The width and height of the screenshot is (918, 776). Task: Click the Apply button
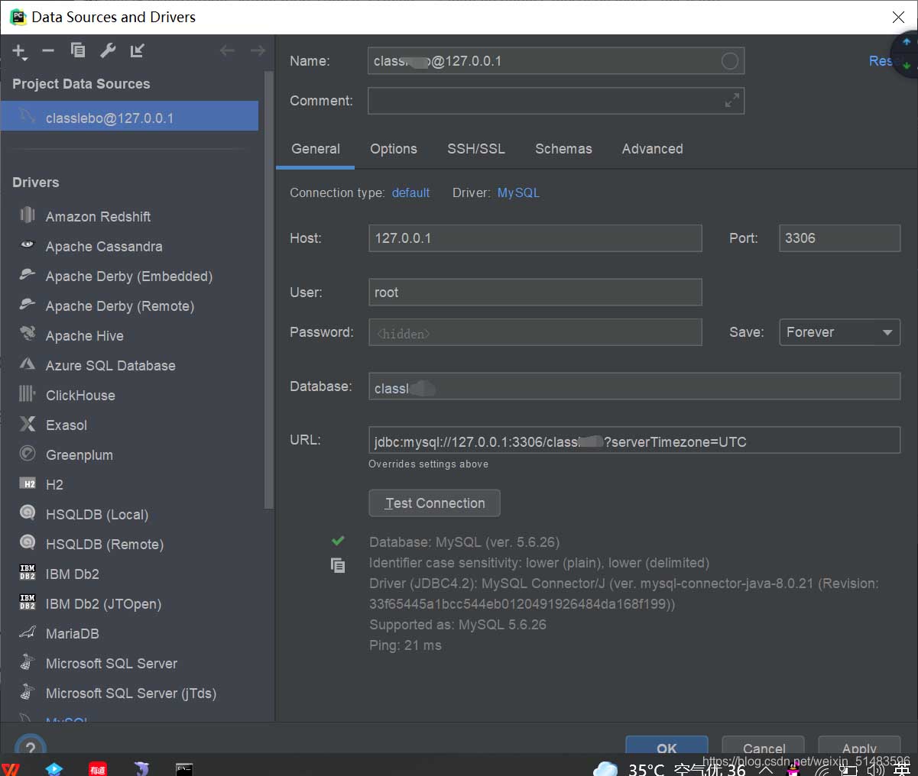pyautogui.click(x=859, y=747)
